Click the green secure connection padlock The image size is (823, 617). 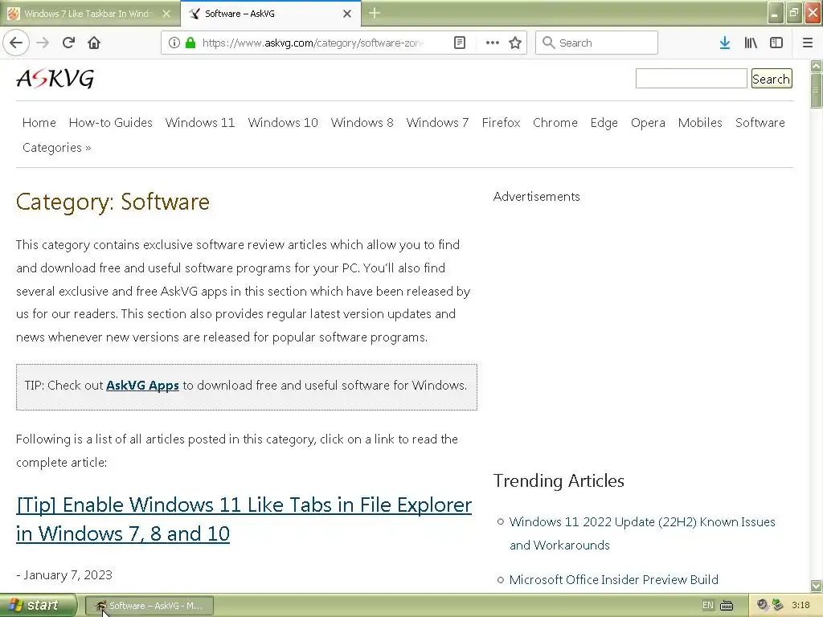[x=190, y=43]
